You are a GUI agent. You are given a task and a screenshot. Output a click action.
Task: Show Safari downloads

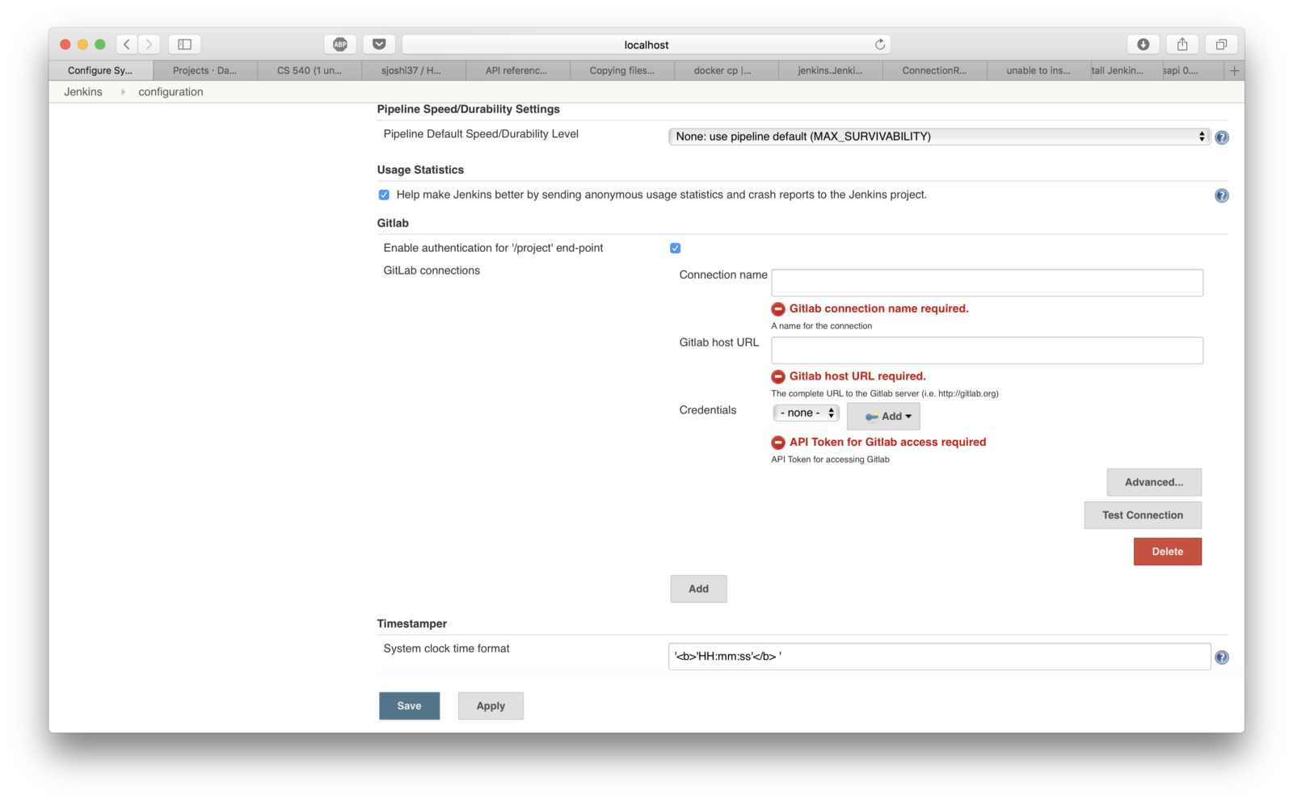[x=1143, y=44]
